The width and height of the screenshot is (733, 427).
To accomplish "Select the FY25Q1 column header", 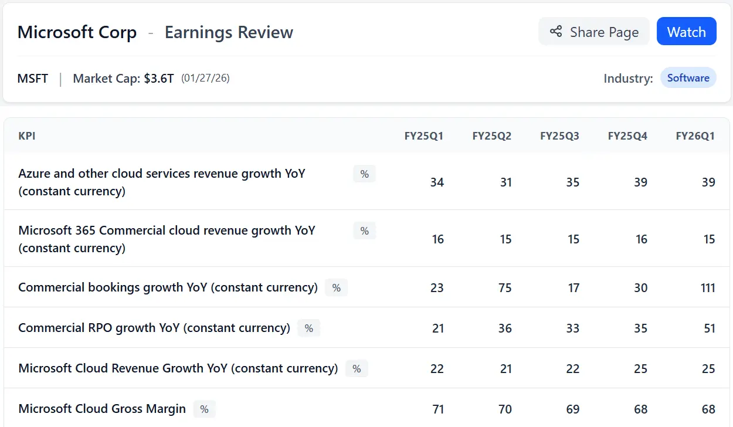I will [x=424, y=135].
